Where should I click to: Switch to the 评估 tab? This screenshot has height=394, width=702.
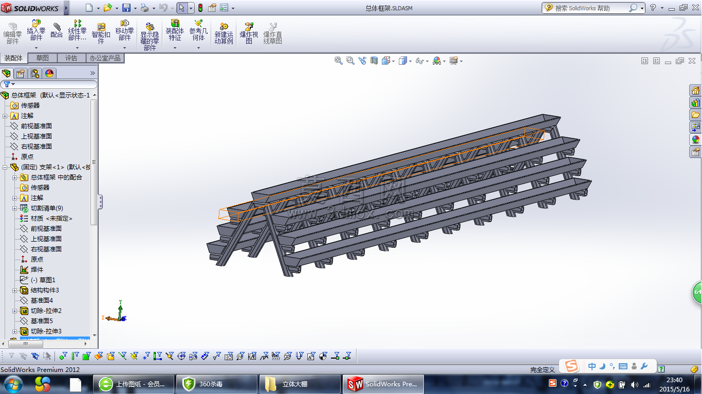coord(71,58)
